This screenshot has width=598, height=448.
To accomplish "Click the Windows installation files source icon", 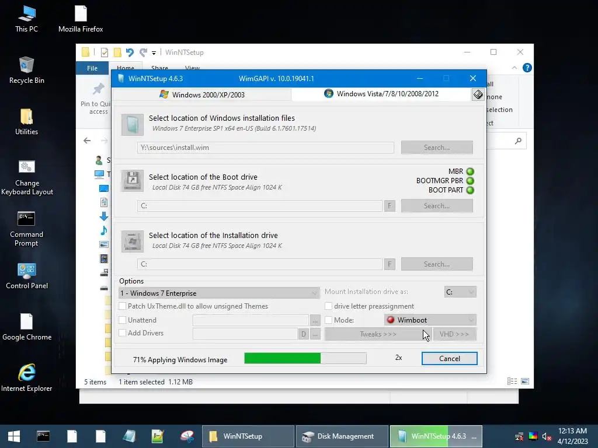I will (133, 125).
